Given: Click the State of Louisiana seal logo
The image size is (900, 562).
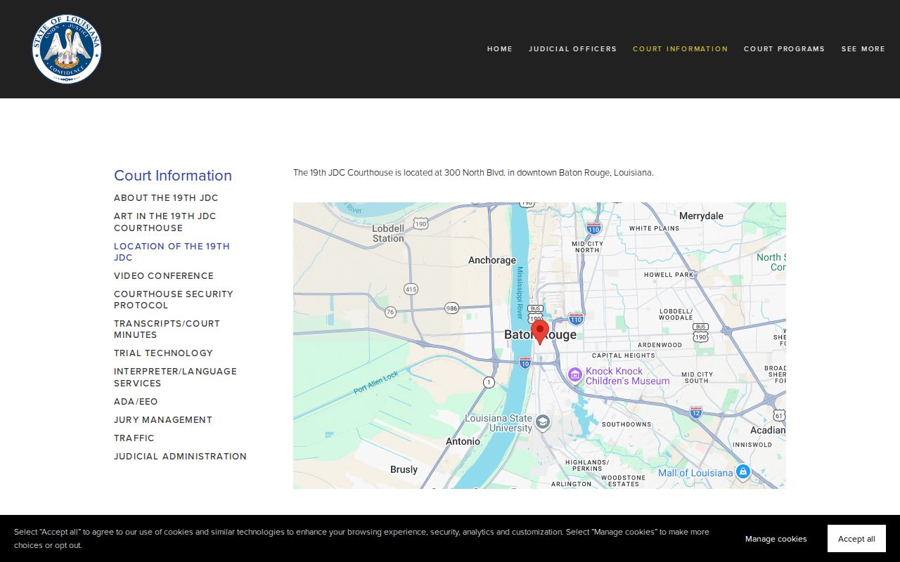Looking at the screenshot, I should (67, 48).
